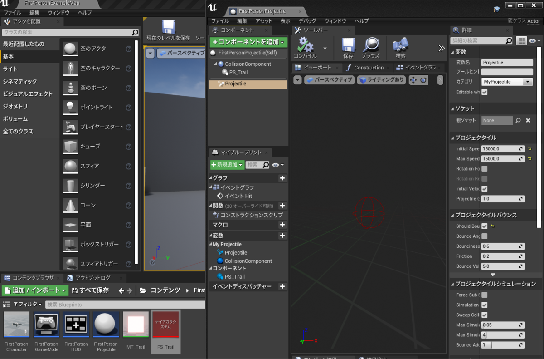Screen dimensions: 544x359
Task: Select the PS_Trail asset thumbnail
Action: tap(165, 325)
